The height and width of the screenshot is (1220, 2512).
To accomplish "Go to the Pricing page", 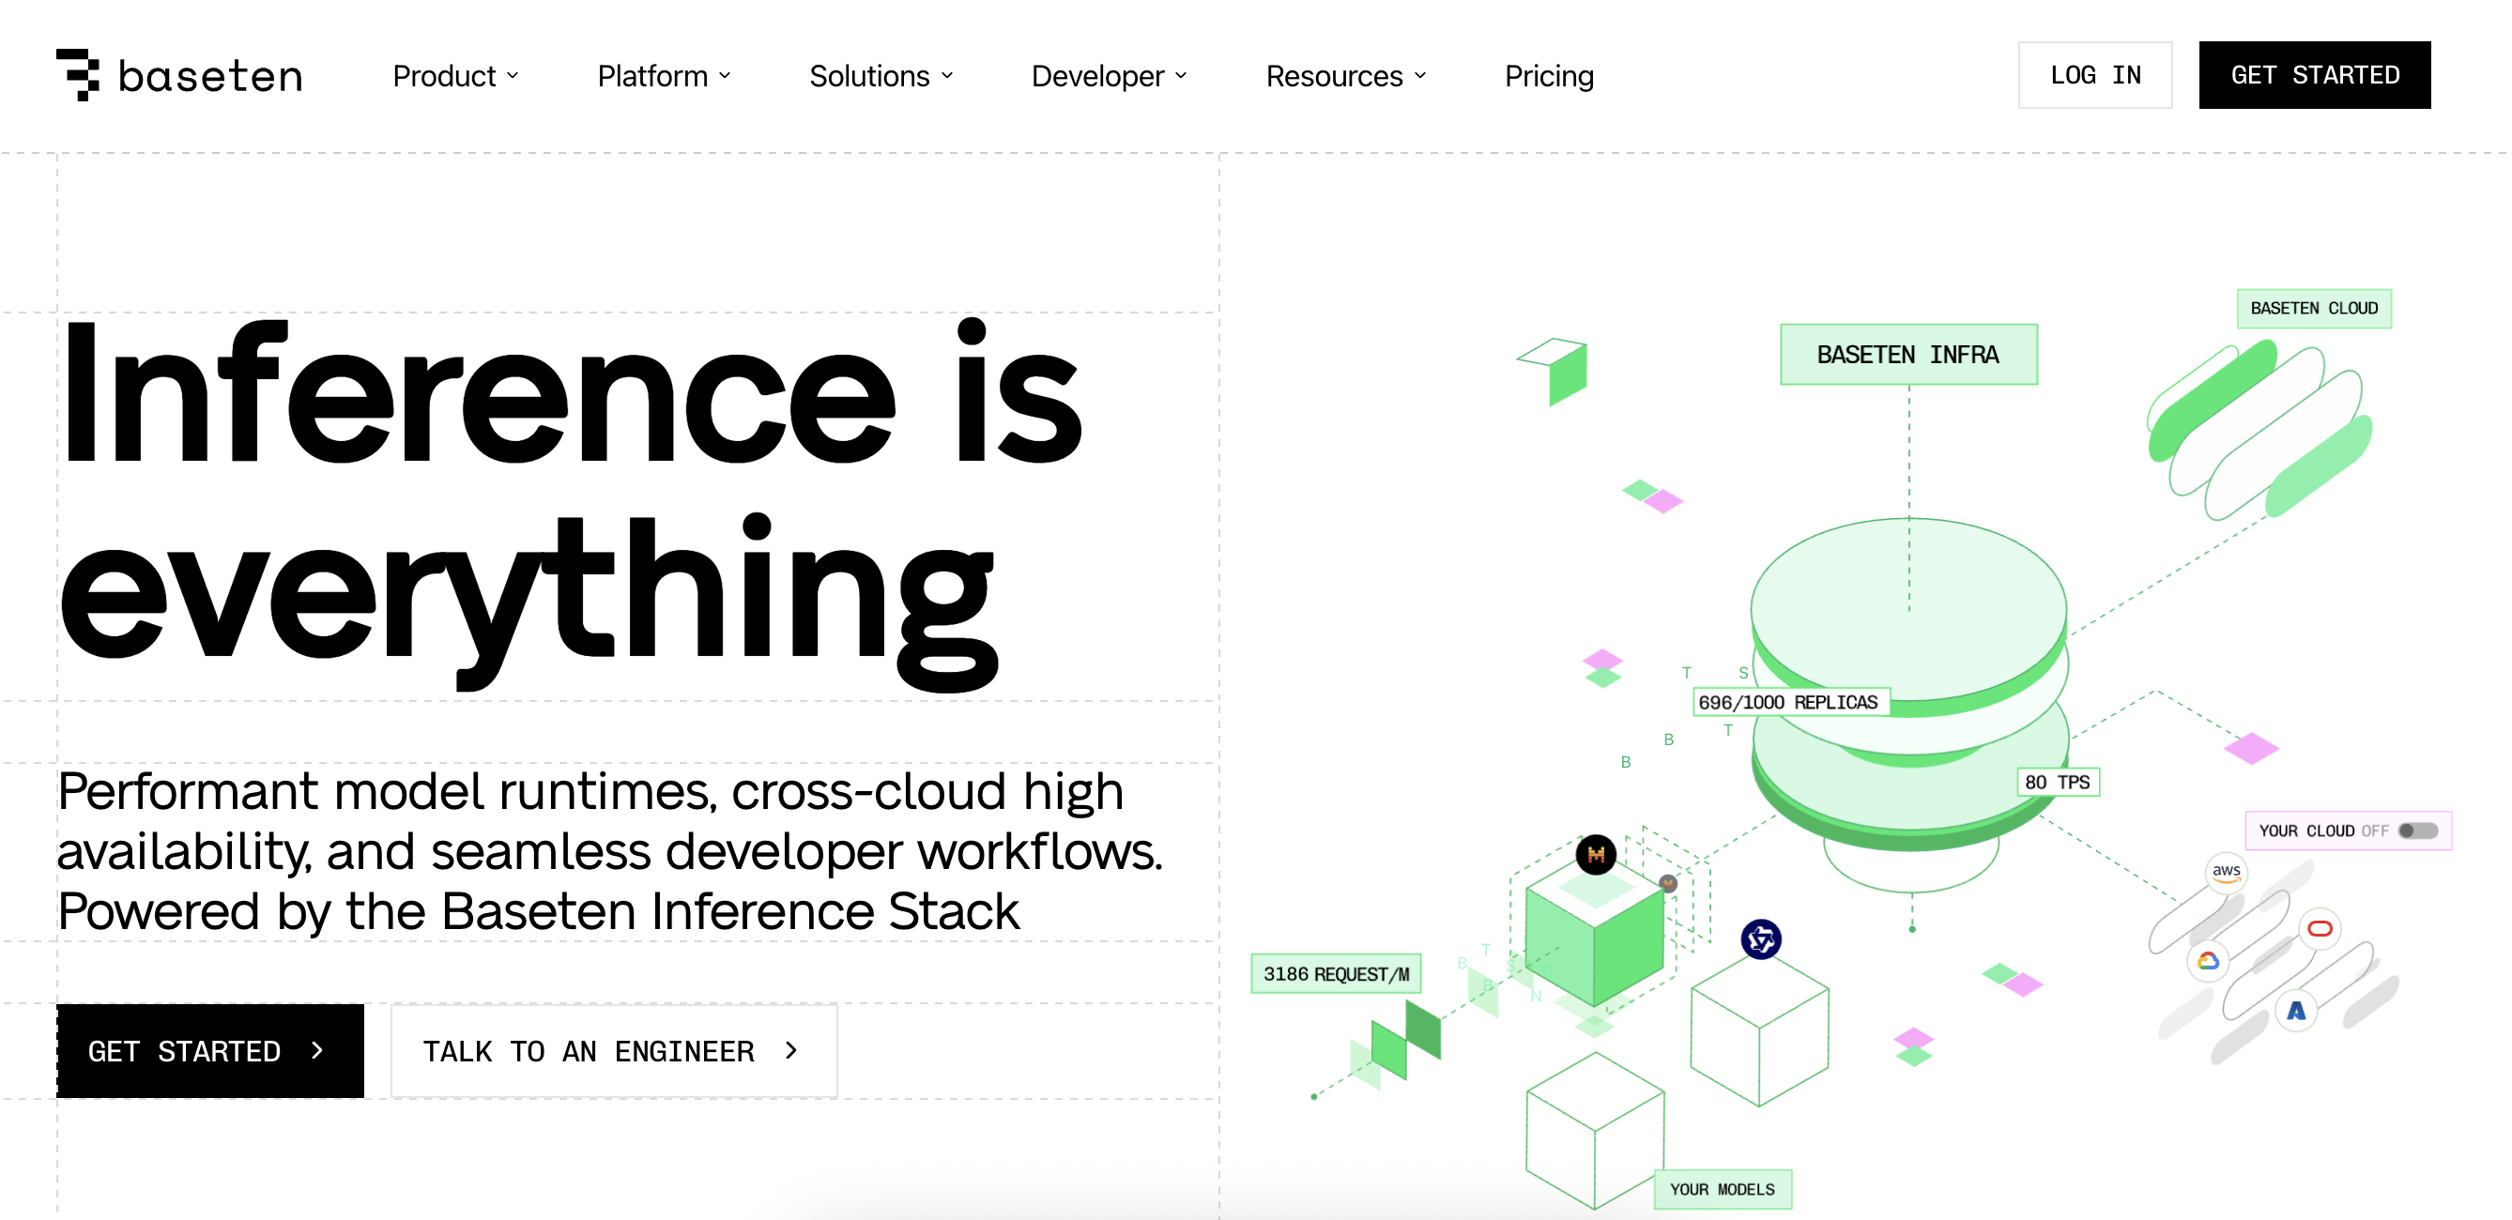I will [1549, 76].
